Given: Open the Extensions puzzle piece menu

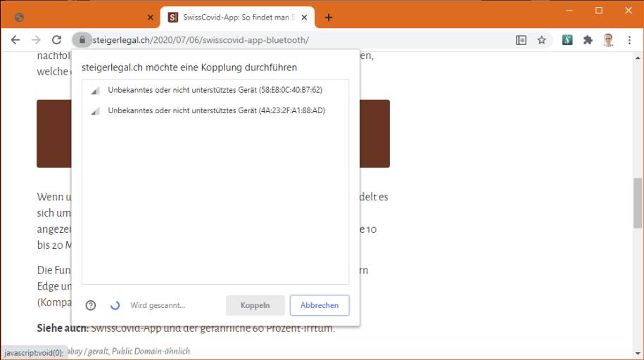Looking at the screenshot, I should pos(588,40).
